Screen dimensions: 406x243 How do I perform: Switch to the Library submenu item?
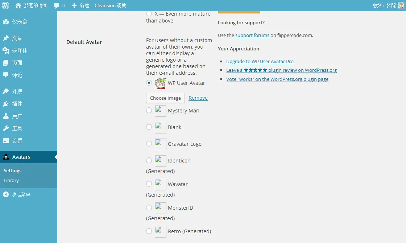pyautogui.click(x=11, y=180)
